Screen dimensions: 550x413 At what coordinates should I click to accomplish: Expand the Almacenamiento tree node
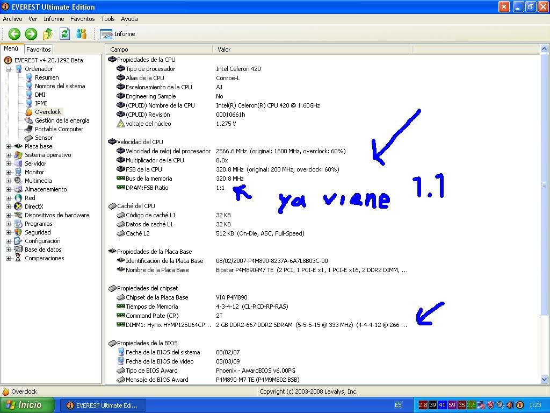[8, 190]
